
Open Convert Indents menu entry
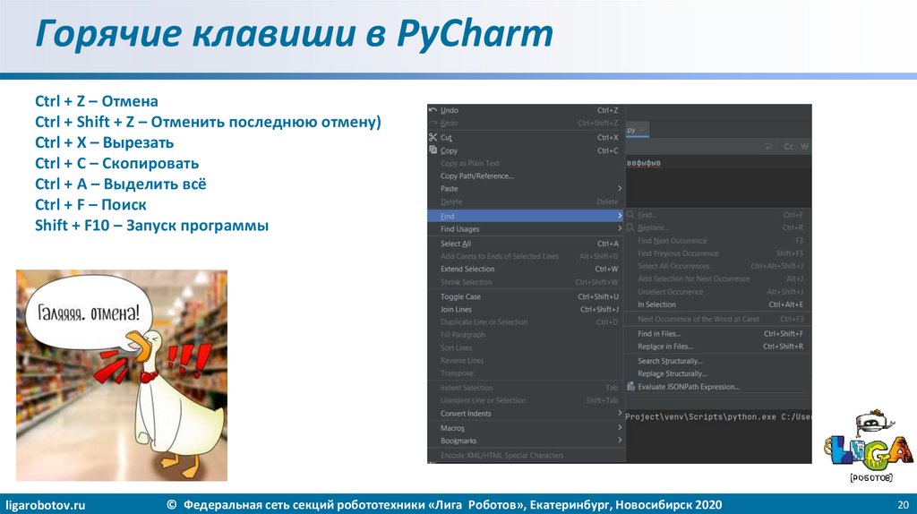coord(526,414)
